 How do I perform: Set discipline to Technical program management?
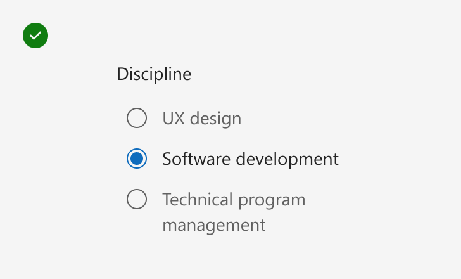pyautogui.click(x=137, y=199)
